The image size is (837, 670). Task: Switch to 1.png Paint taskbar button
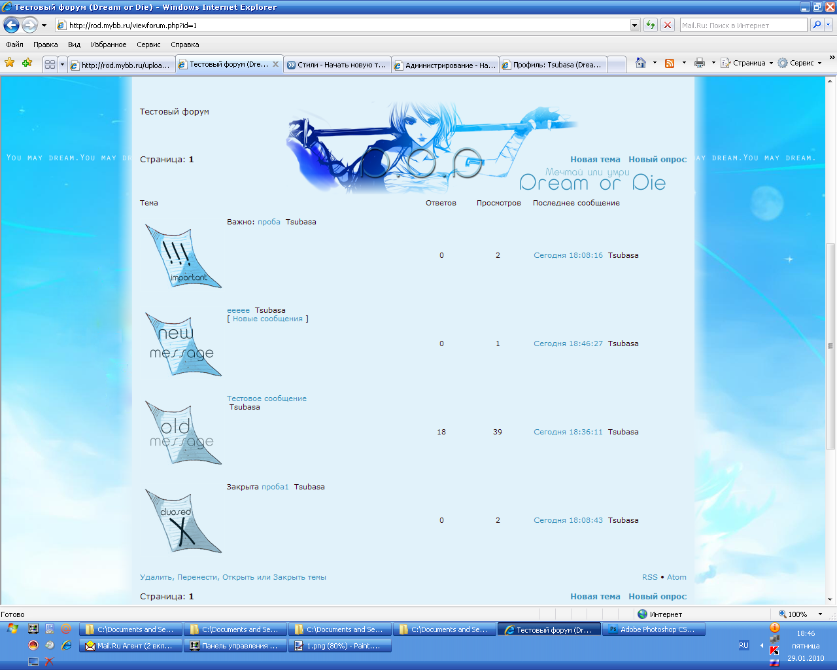click(340, 646)
